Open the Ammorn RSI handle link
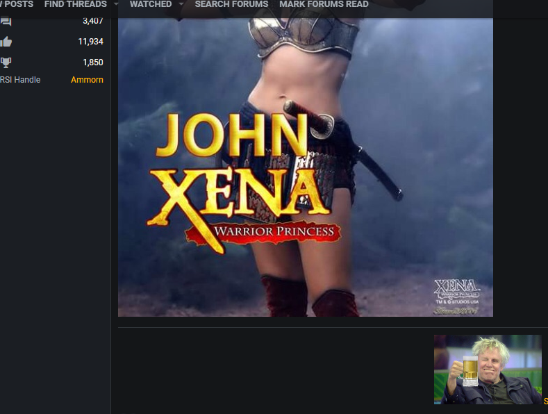Viewport: 548px width, 414px height. point(87,80)
